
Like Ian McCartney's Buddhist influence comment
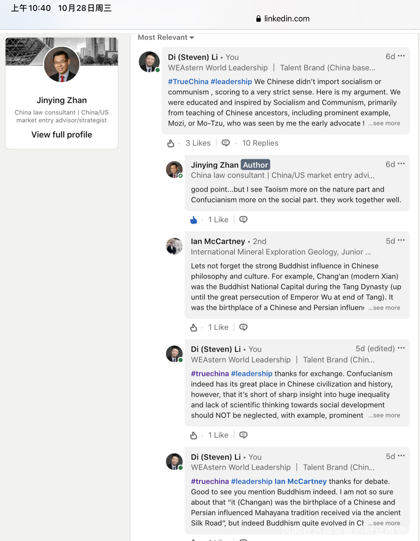[x=194, y=328]
